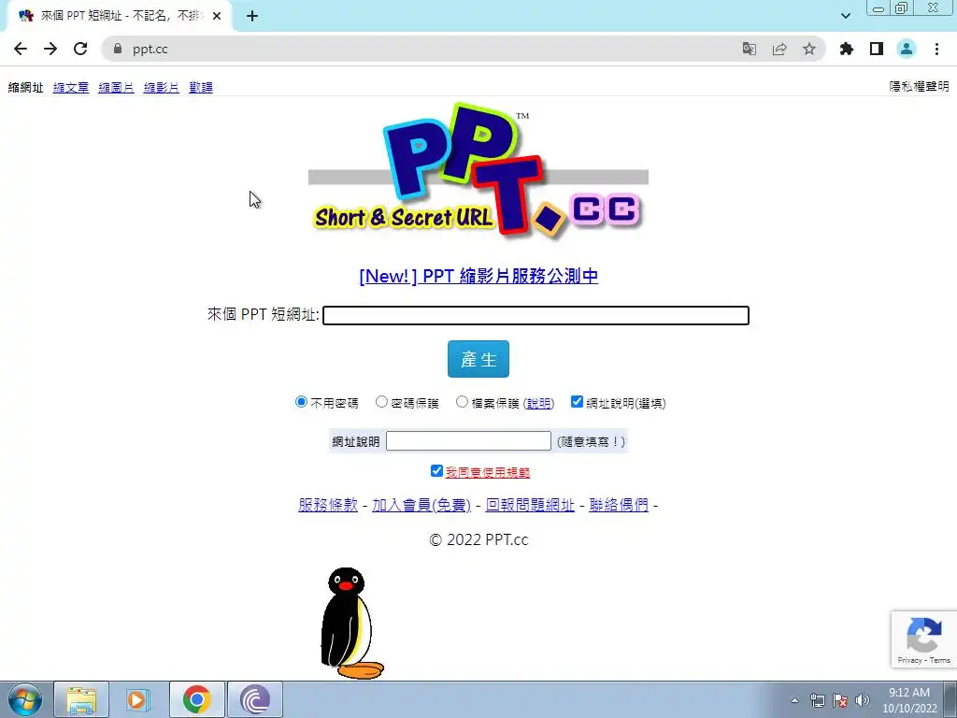Viewport: 957px width, 718px height.
Task: Launch Windows Media Player from taskbar
Action: click(x=138, y=699)
